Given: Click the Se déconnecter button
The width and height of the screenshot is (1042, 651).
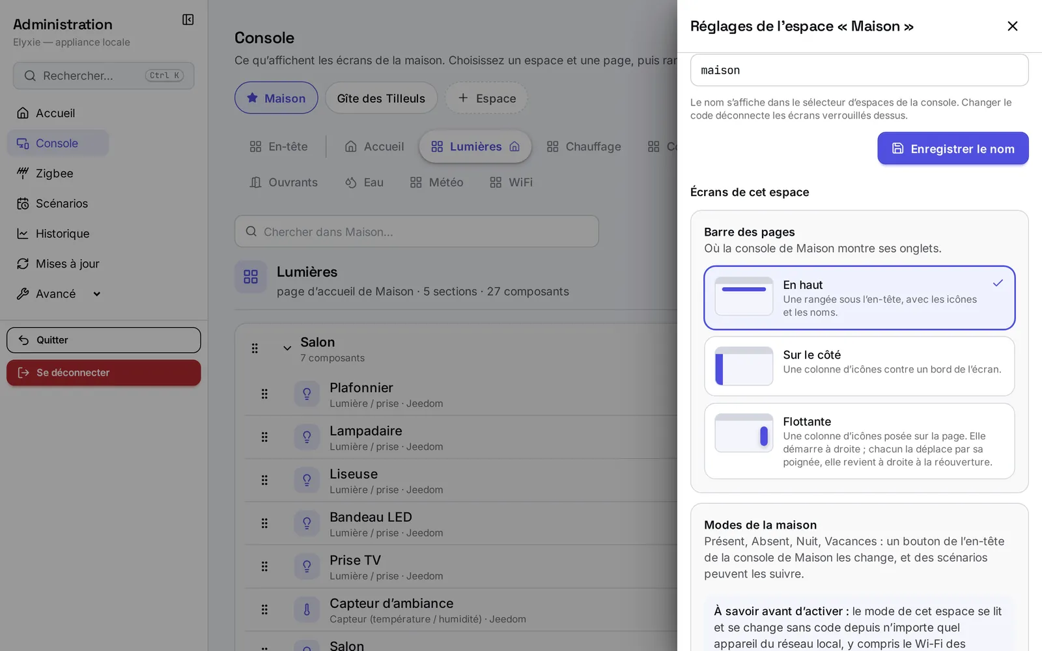Looking at the screenshot, I should [x=104, y=372].
